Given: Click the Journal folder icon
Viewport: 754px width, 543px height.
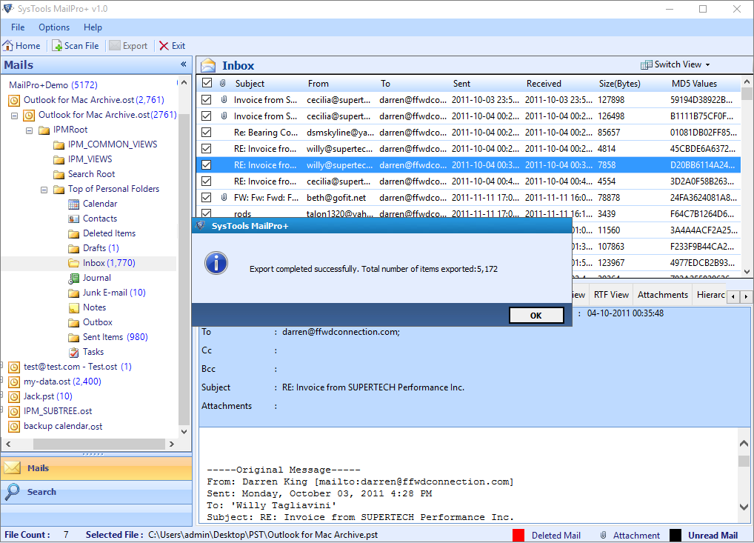Looking at the screenshot, I should [x=73, y=278].
